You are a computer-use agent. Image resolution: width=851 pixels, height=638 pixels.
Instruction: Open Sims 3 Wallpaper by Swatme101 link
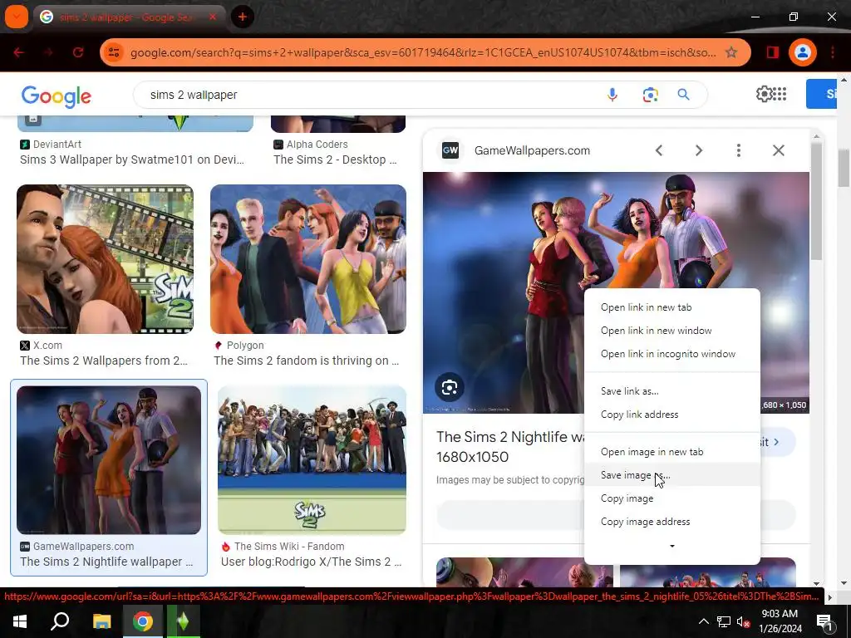point(132,159)
